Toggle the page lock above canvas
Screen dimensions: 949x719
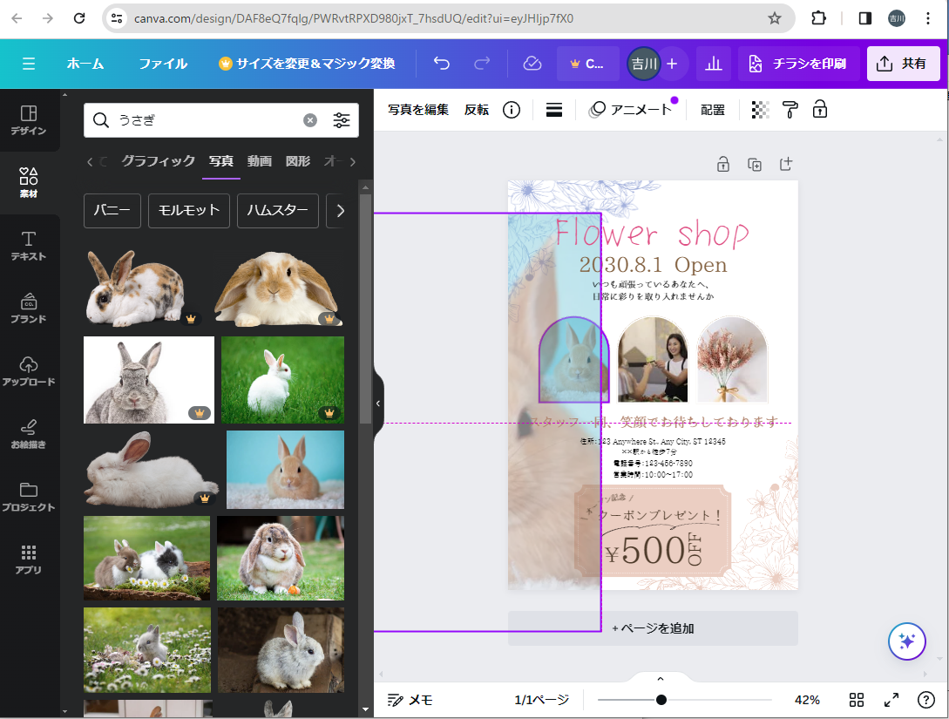723,164
